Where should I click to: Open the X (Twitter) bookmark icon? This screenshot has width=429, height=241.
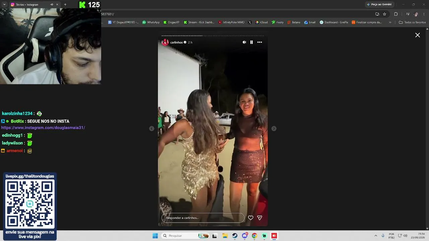250,22
